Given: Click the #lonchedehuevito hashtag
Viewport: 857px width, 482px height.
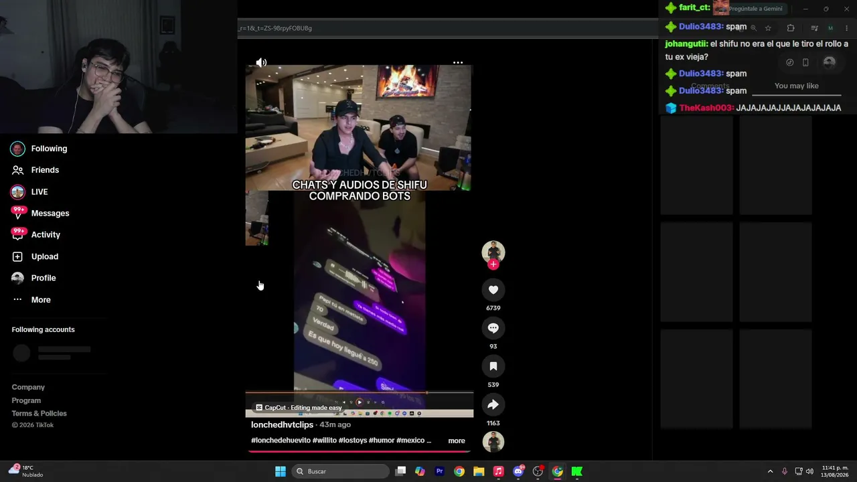Looking at the screenshot, I should [281, 440].
